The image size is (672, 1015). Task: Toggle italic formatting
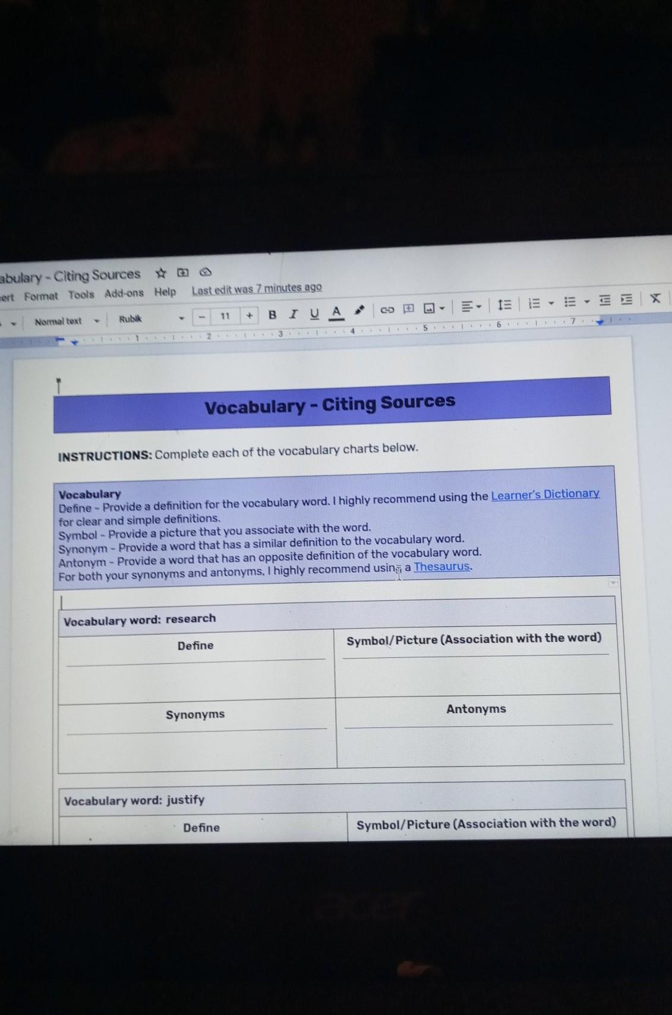tap(293, 314)
